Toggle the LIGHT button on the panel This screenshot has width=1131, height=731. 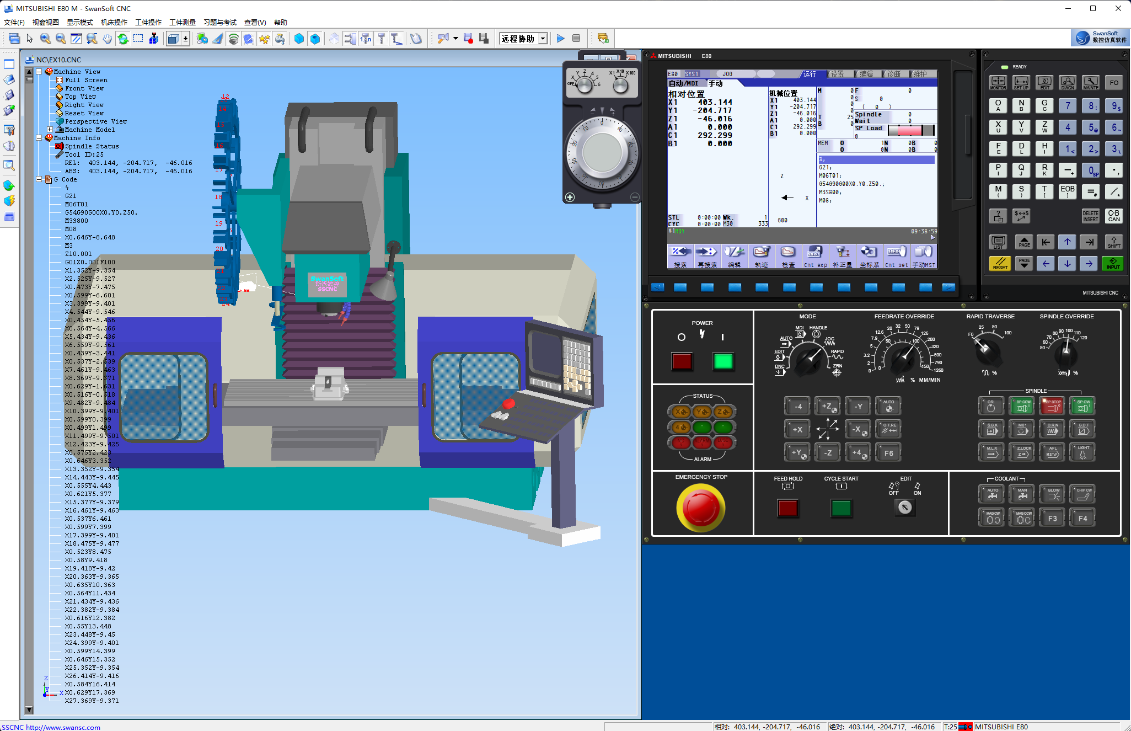point(1083,452)
